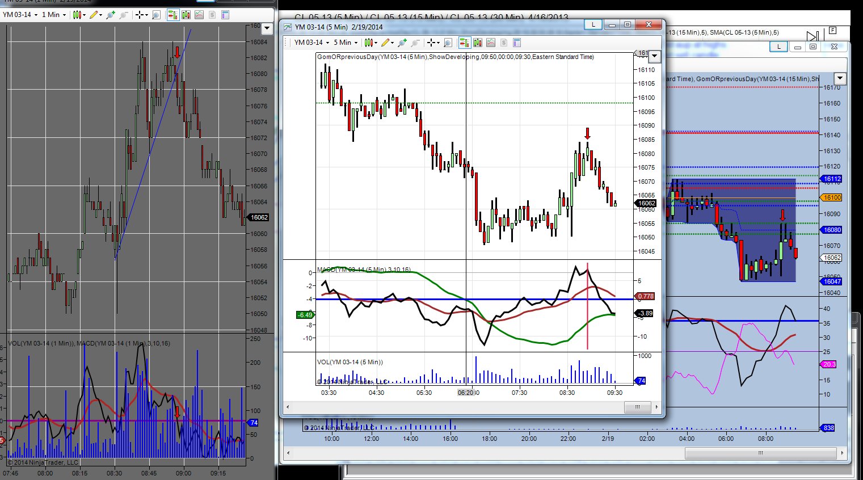Open Data Series icon in 1 Min chart
This screenshot has height=480, width=863.
tap(186, 15)
